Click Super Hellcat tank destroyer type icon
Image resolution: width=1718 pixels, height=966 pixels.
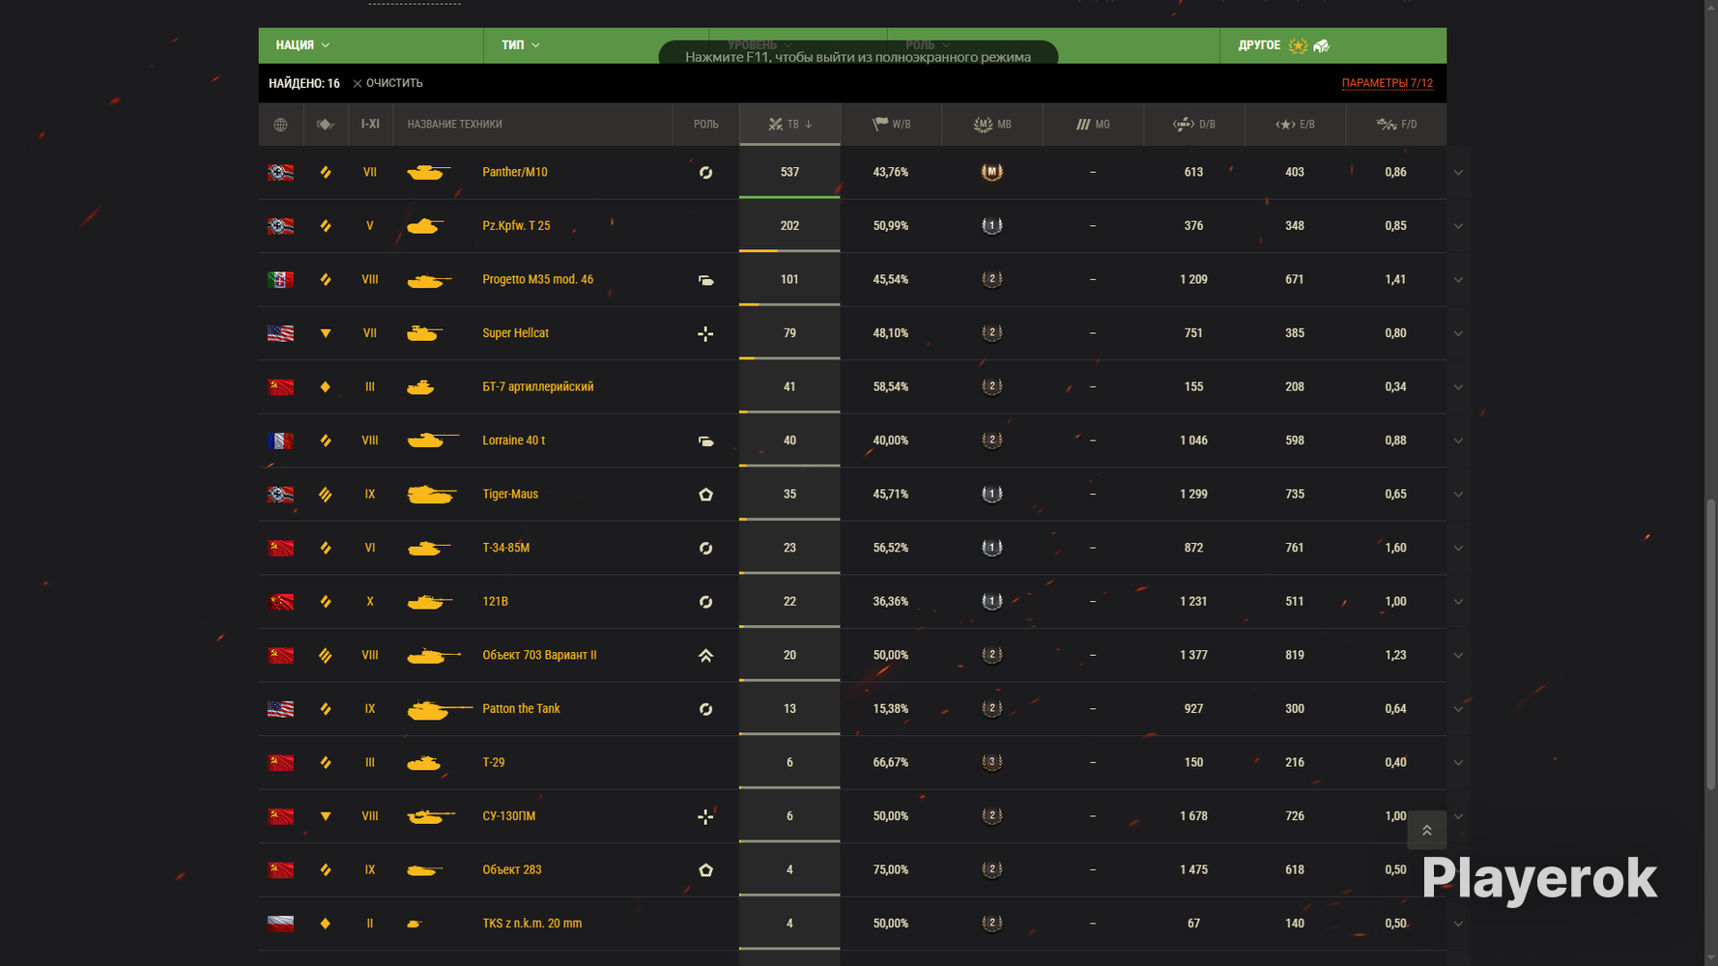pos(326,333)
